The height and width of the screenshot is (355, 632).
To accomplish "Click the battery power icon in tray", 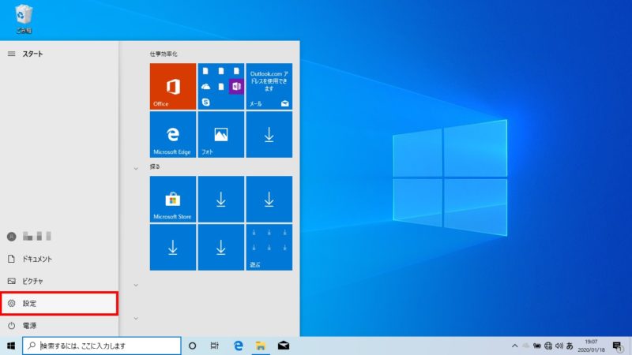I will click(537, 346).
